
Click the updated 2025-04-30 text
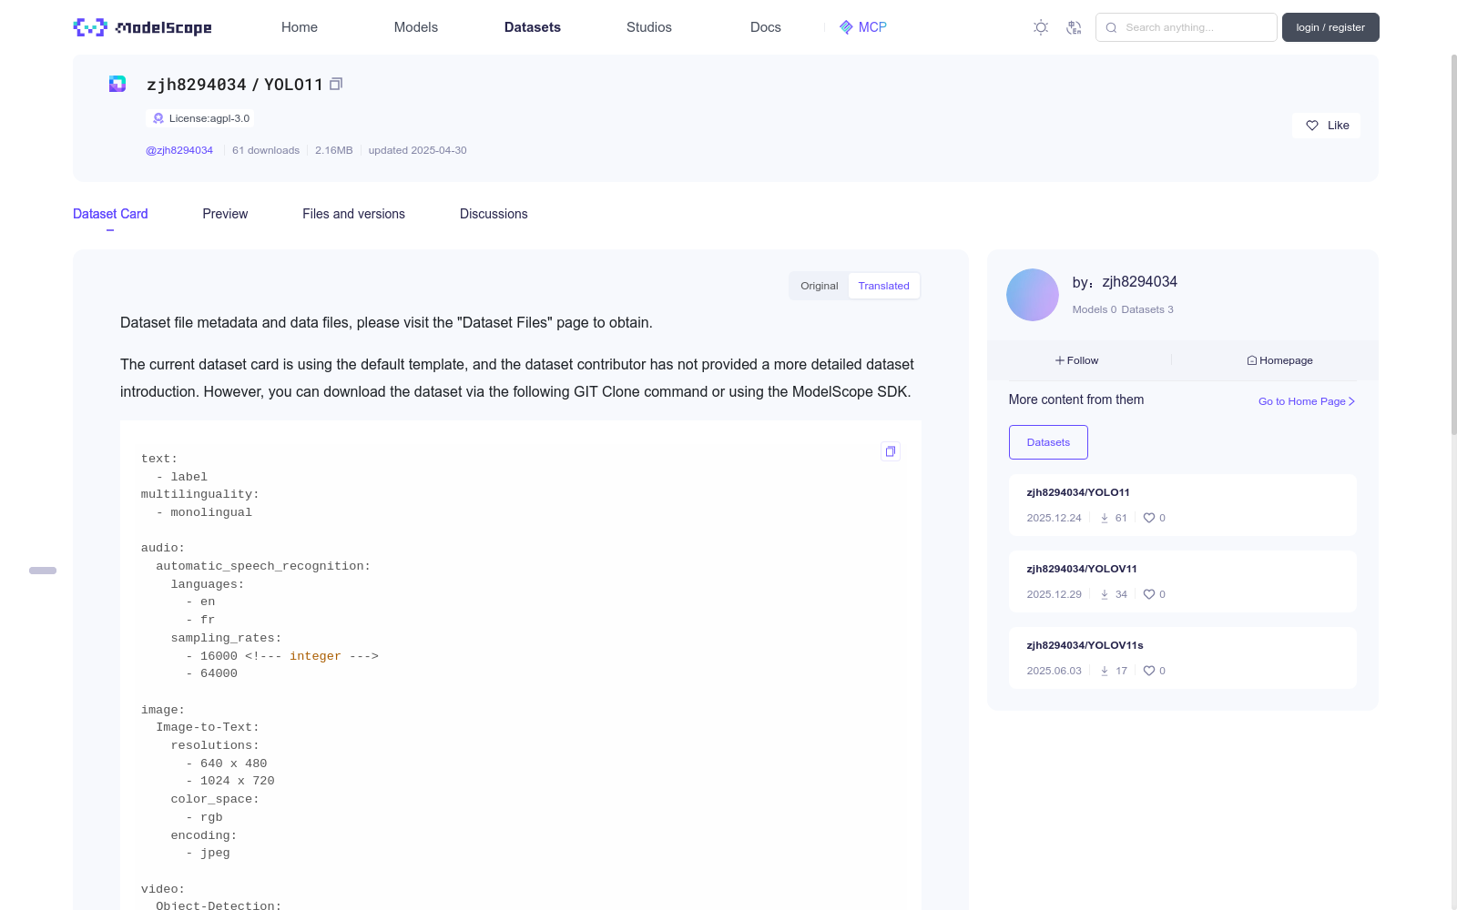(x=418, y=150)
